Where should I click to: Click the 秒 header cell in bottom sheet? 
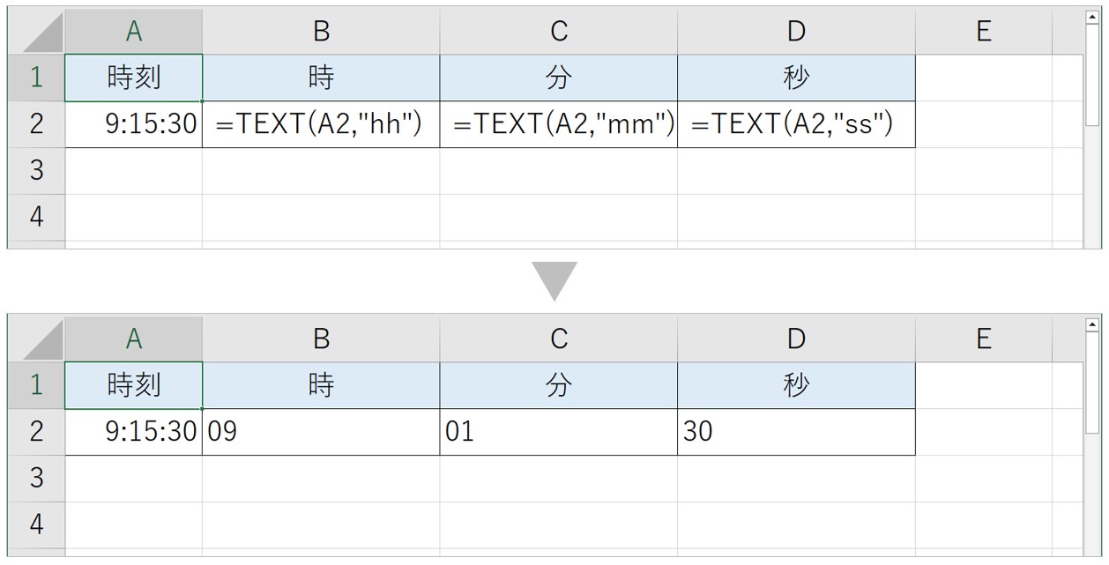[x=796, y=385]
